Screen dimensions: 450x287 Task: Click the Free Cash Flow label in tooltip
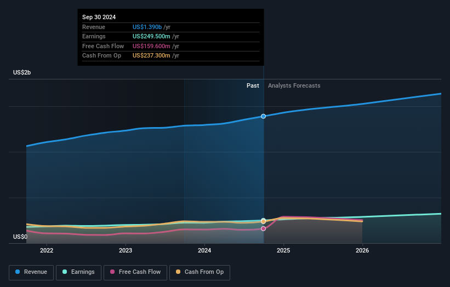coord(103,46)
